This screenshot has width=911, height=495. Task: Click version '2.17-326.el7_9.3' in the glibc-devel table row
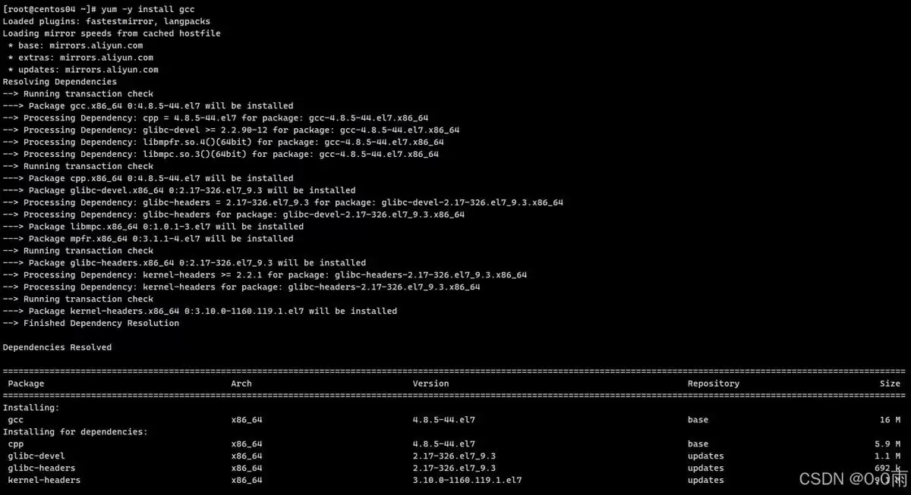tap(454, 457)
